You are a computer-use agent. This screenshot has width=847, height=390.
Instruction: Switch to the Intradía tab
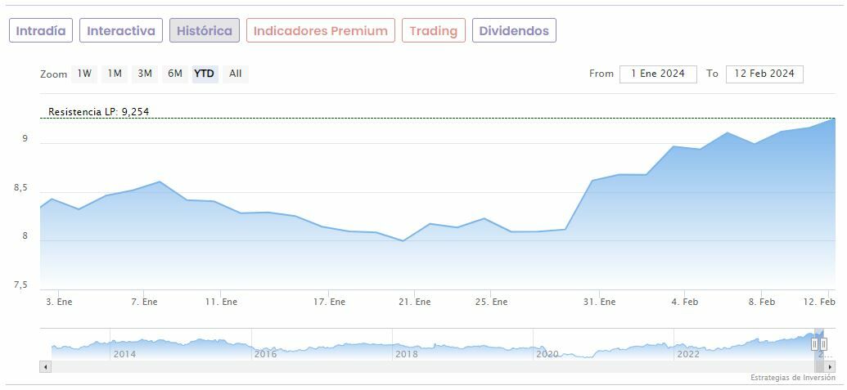[41, 31]
